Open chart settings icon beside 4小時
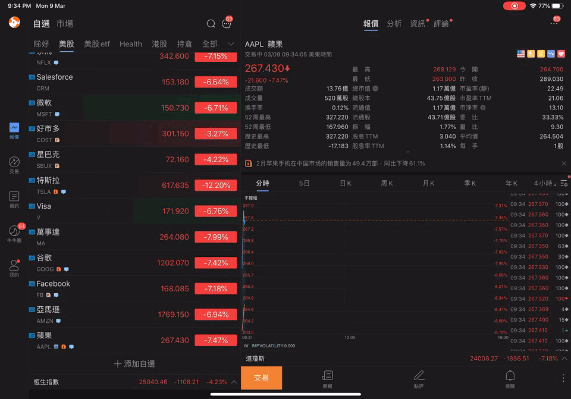This screenshot has height=399, width=571. pyautogui.click(x=564, y=183)
